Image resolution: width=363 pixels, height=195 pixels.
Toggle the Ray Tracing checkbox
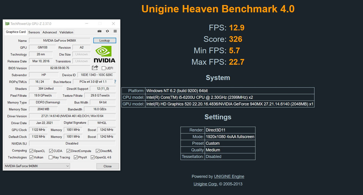click(x=50, y=157)
